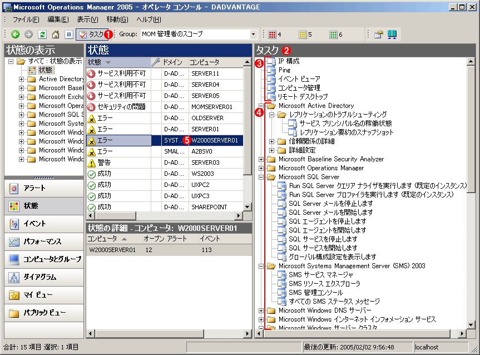Run SQL Server メールを停止します task
The width and height of the screenshot is (480, 355).
coord(331,204)
